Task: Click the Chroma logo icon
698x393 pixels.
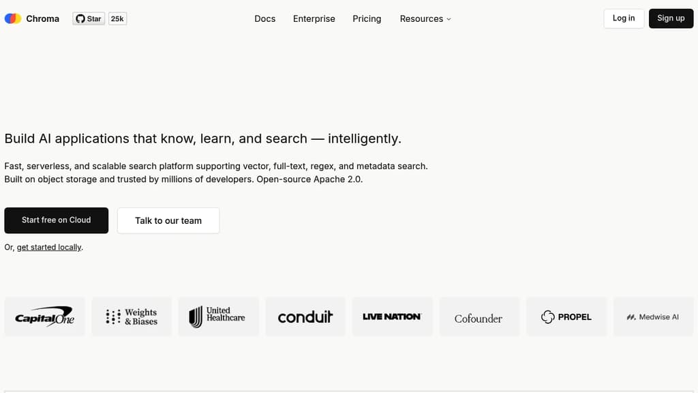Action: [13, 18]
